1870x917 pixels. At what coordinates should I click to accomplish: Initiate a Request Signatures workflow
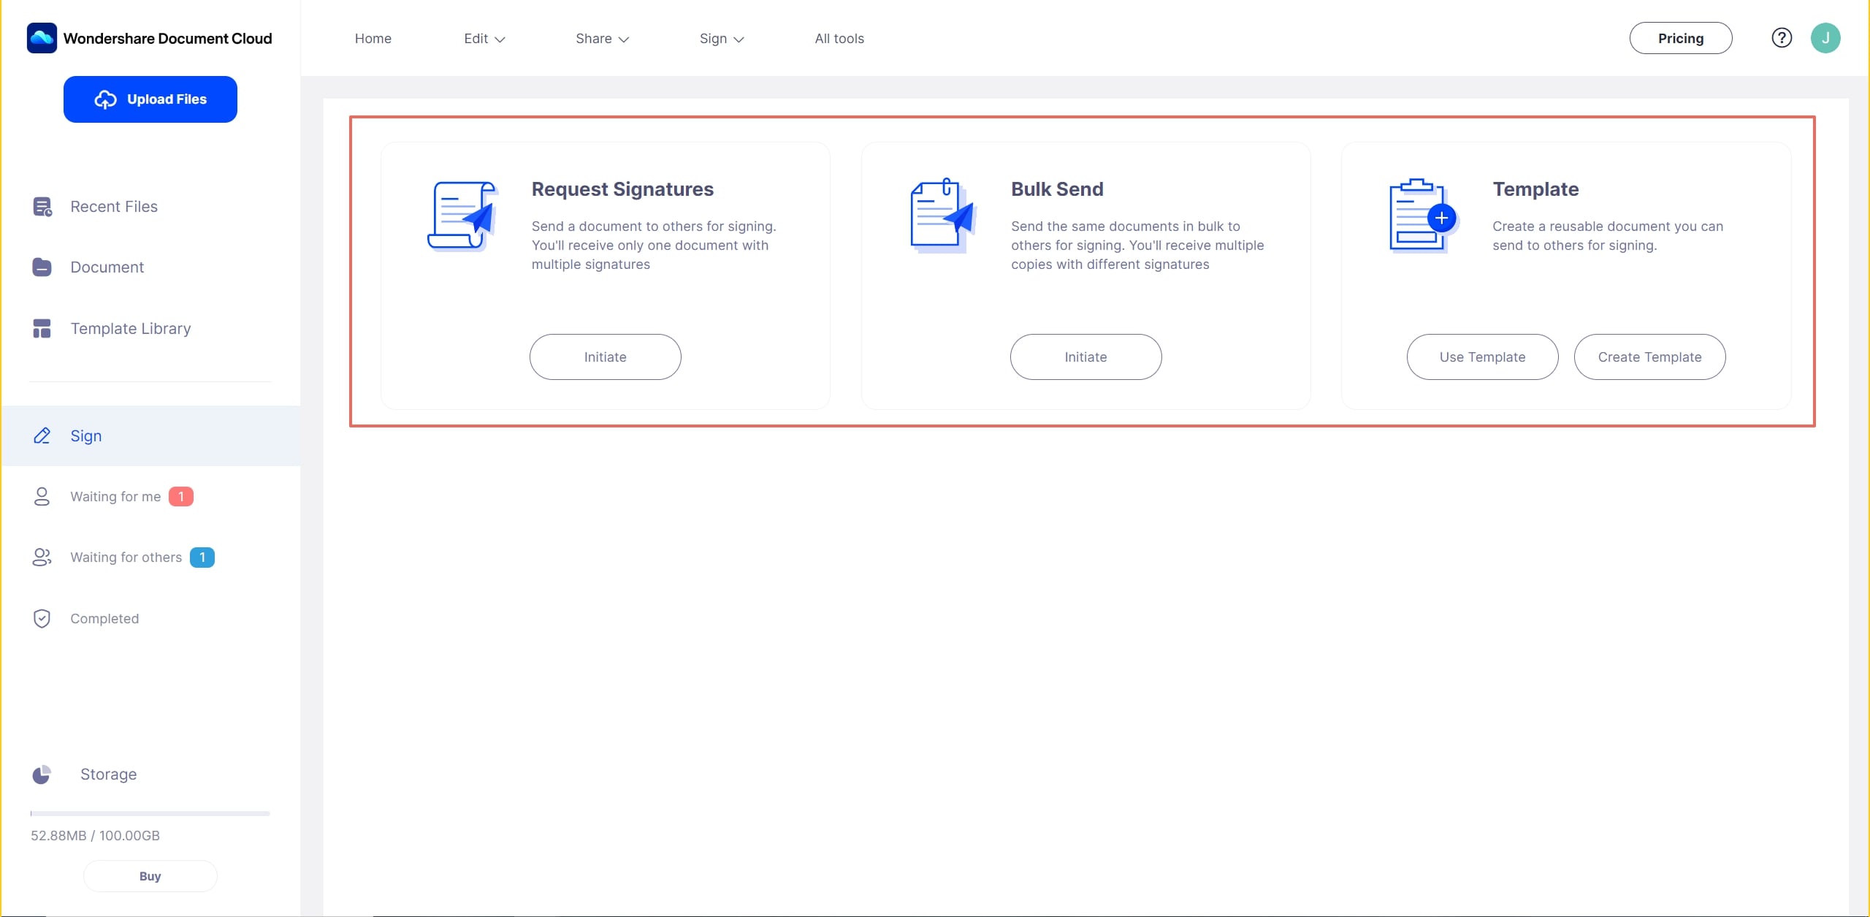tap(606, 357)
